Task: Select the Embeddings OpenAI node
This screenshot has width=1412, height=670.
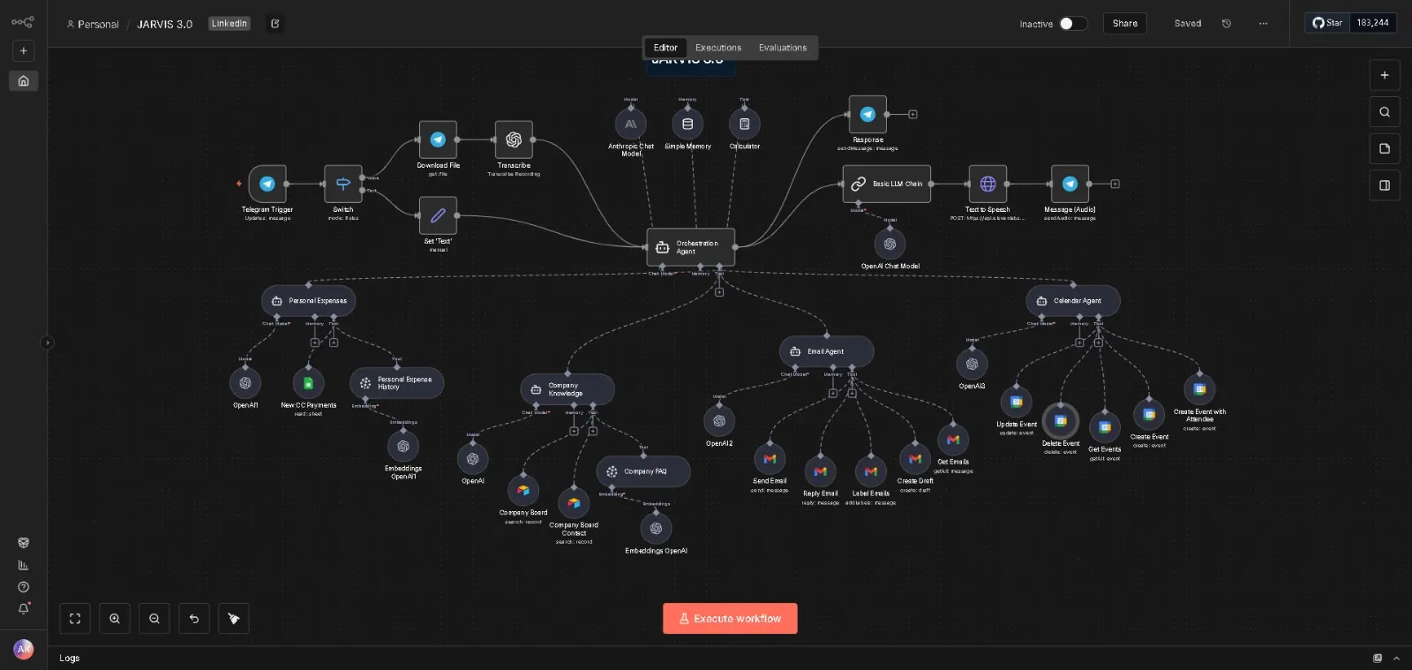Action: (x=656, y=528)
